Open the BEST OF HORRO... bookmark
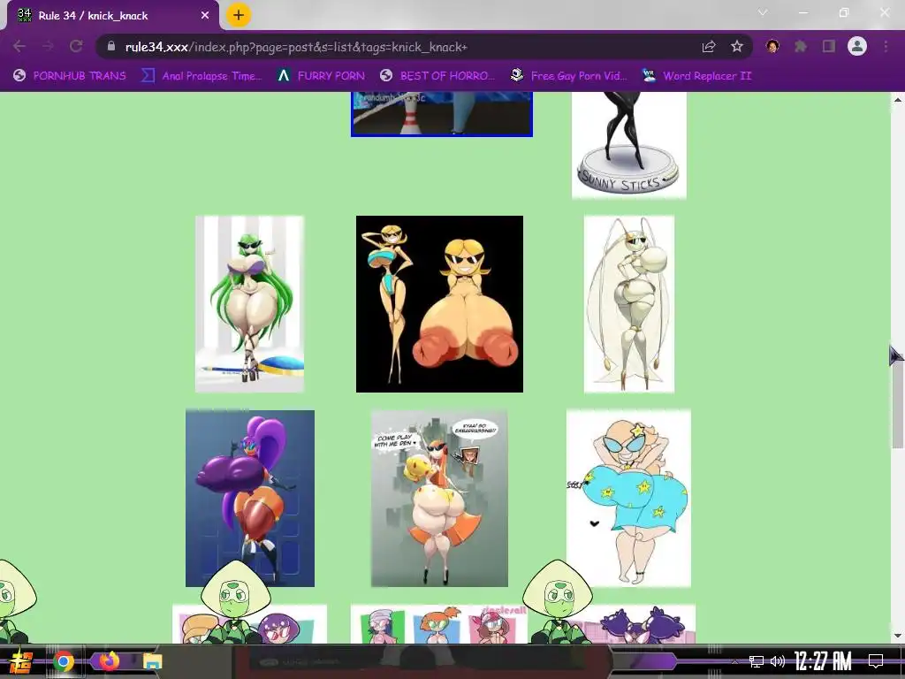 [437, 76]
